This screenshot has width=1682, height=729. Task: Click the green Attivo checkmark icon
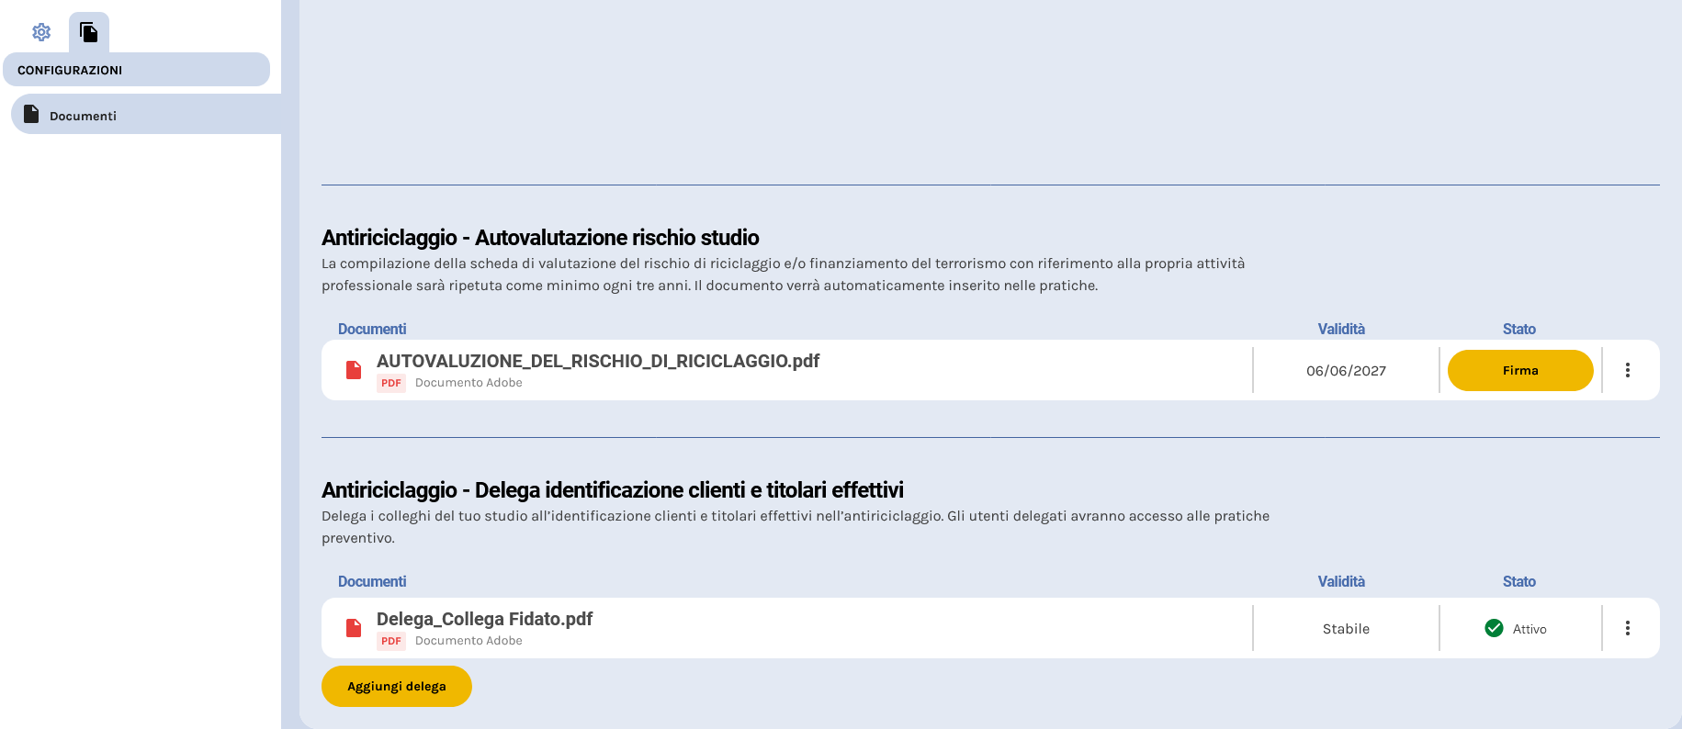1494,628
